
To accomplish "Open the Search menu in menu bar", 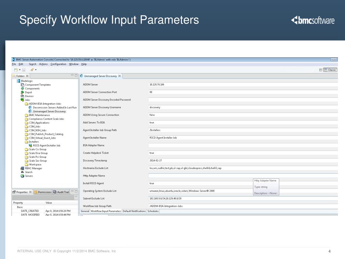I will coord(32,64).
